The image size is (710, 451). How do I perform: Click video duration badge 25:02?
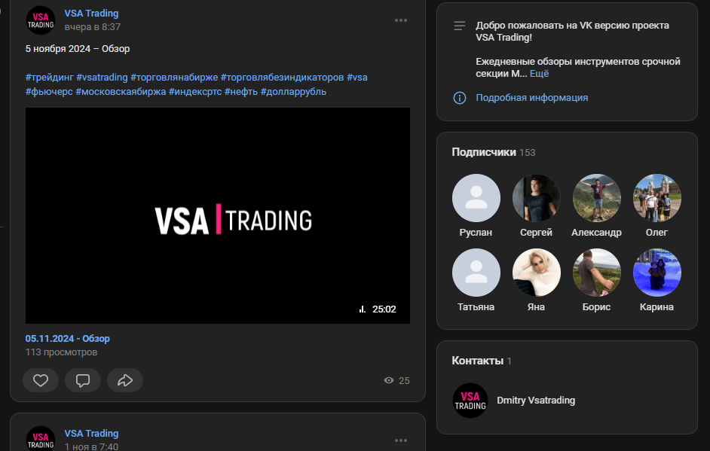click(x=378, y=309)
